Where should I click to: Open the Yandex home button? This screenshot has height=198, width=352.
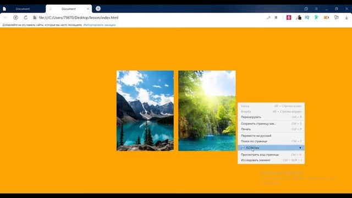click(x=15, y=18)
